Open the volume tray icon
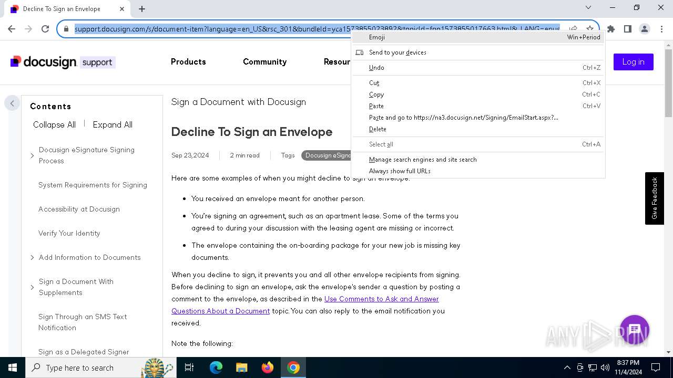 (605, 367)
